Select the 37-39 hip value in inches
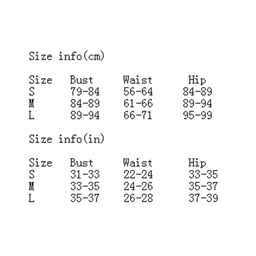The width and height of the screenshot is (256, 256). (203, 198)
